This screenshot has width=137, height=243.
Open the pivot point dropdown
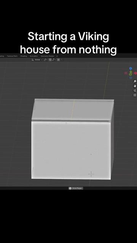coord(46,60)
